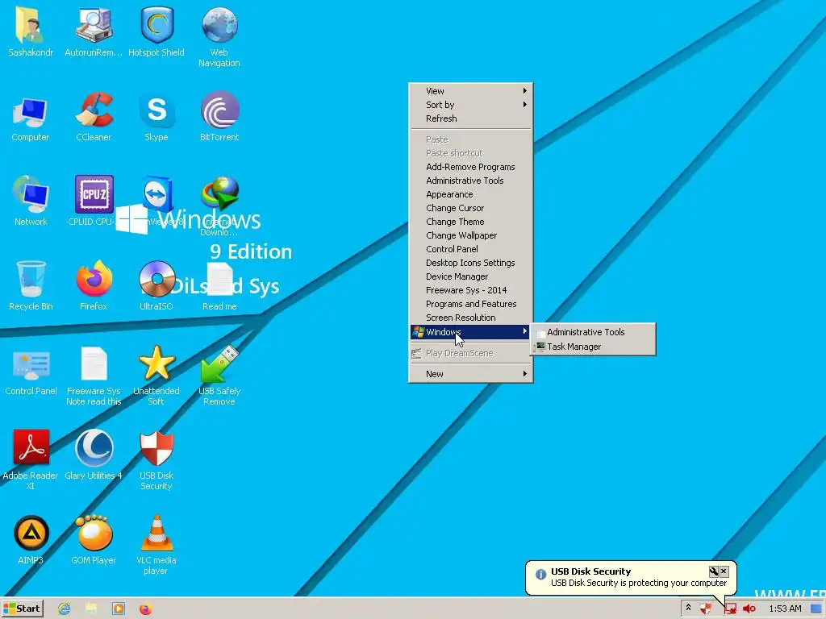The image size is (826, 619).
Task: Open Programs and Features menu item
Action: point(470,304)
